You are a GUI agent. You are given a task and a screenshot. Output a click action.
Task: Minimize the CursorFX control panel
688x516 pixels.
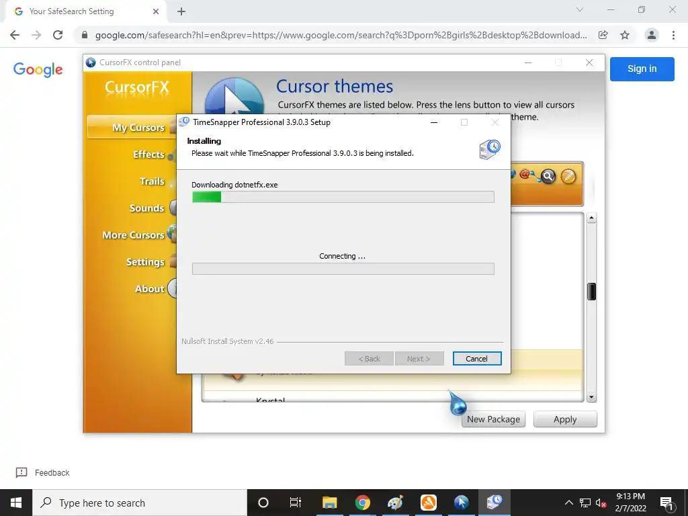(x=528, y=62)
